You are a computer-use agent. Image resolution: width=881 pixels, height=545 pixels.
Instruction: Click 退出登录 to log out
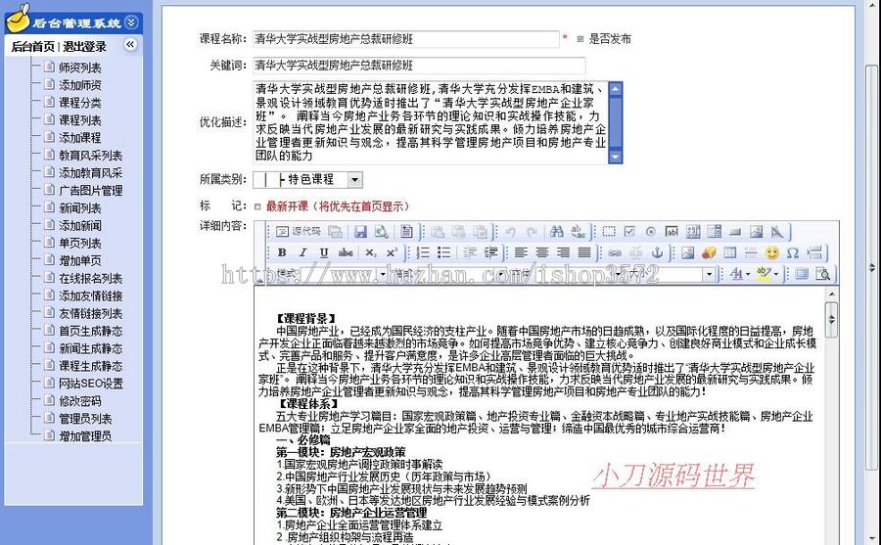[84, 47]
